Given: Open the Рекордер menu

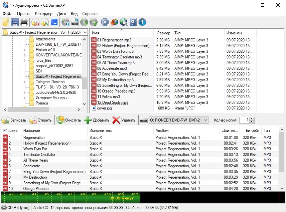Looking at the screenshot, I should (x=44, y=14).
